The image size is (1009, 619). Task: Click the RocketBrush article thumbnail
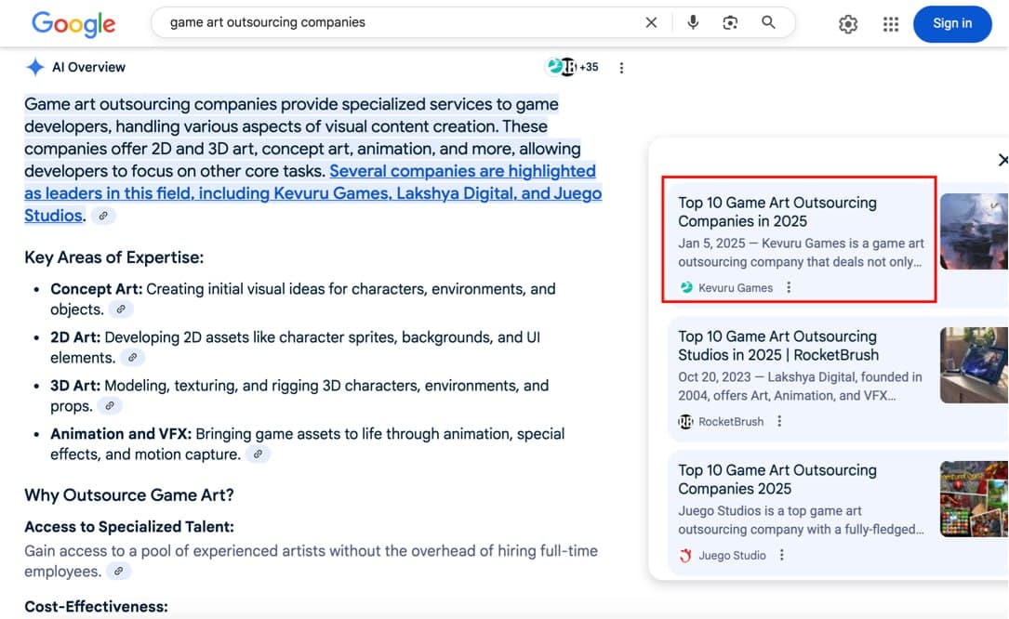974,365
